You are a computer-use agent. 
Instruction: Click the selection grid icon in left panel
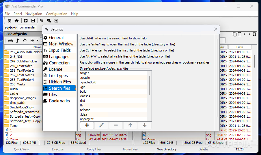click(x=32, y=41)
